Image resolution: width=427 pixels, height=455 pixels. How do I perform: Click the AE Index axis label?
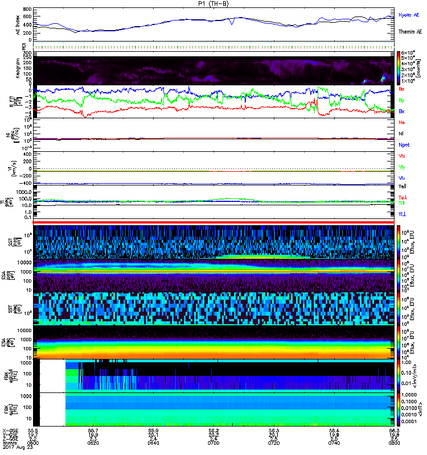click(x=18, y=25)
